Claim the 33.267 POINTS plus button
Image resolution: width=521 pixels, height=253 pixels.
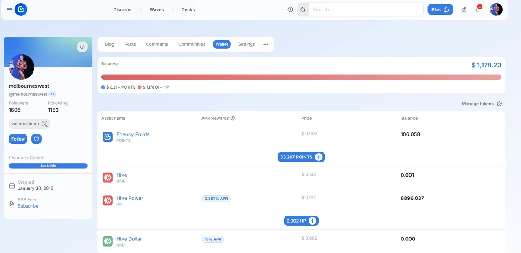(319, 157)
